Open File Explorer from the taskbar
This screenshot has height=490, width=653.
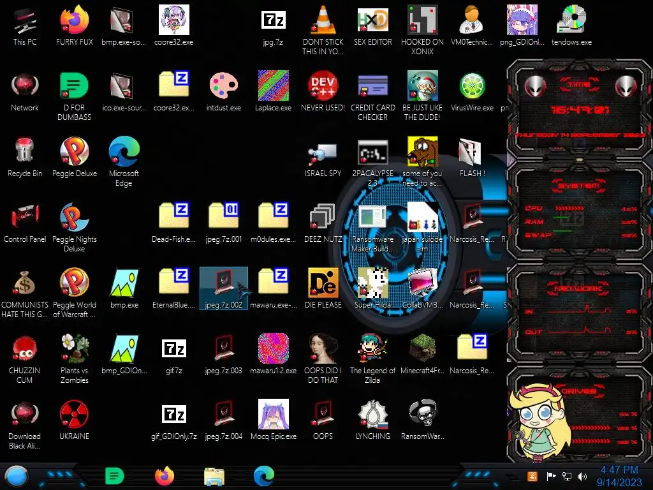(214, 477)
